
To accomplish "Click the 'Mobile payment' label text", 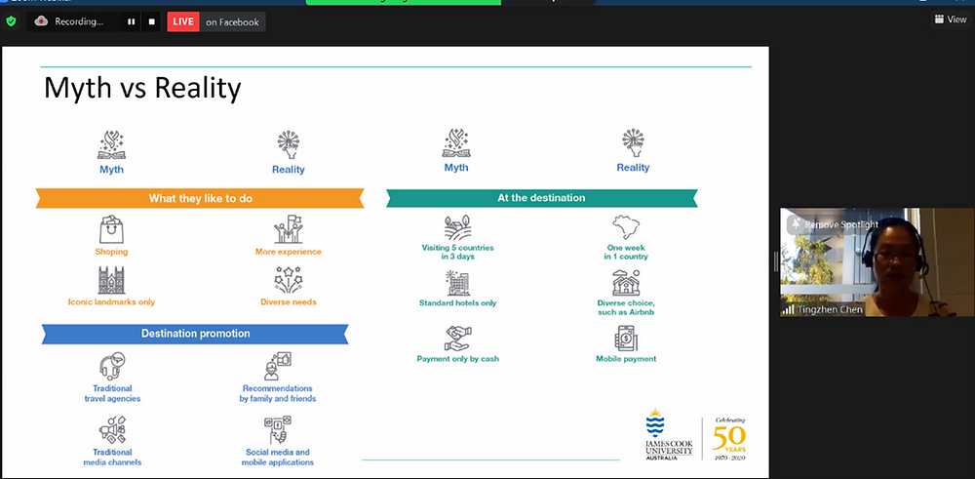I will point(626,359).
